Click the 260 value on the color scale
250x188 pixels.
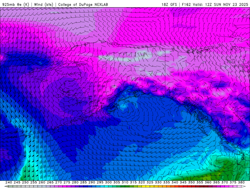(x=42, y=182)
